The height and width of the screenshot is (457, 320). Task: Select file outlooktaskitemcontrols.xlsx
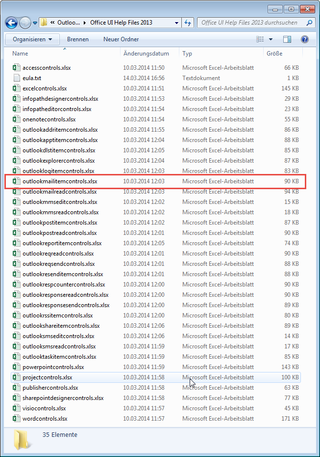(59, 357)
